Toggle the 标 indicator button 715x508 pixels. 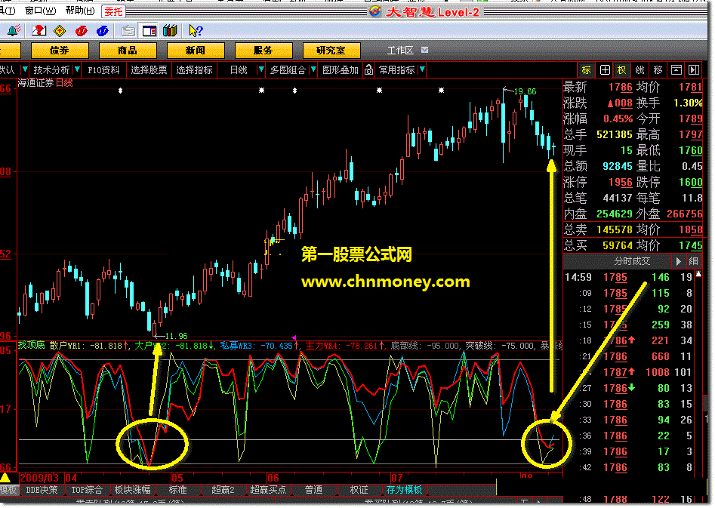click(587, 69)
